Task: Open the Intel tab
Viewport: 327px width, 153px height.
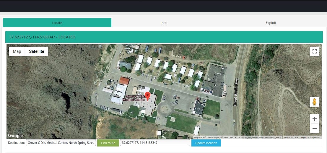Action: click(x=164, y=23)
